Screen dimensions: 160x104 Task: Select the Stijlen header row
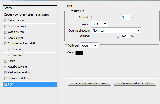pos(30,8)
